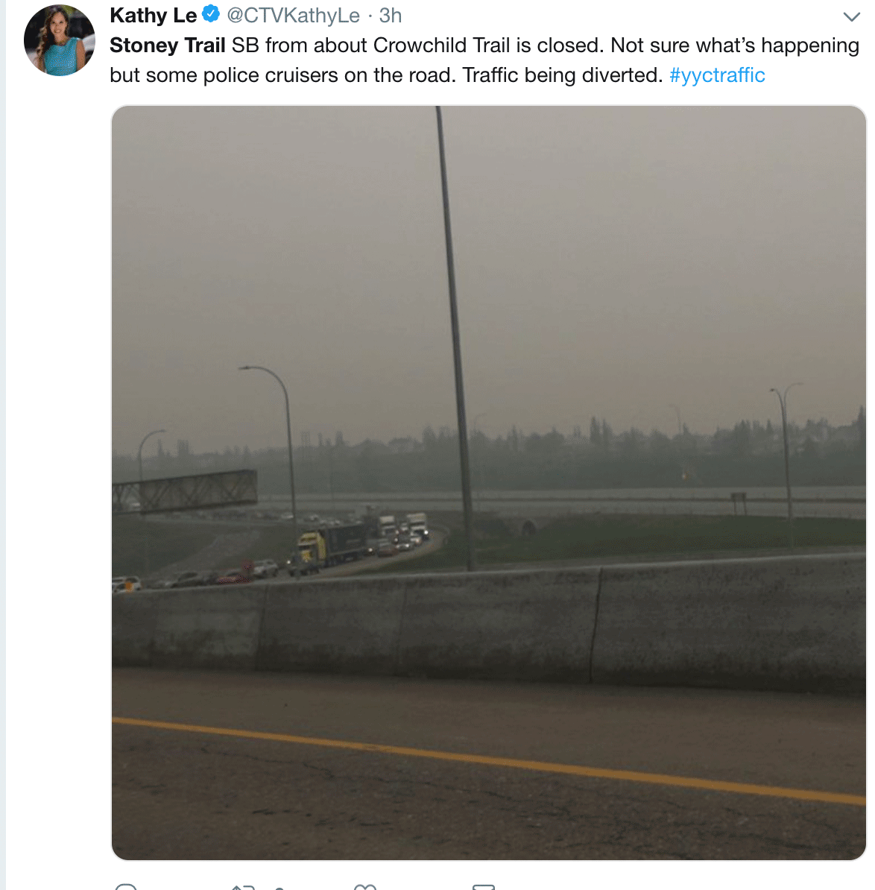Open the #yyctraffic hashtag link
This screenshot has height=890, width=875.
717,75
